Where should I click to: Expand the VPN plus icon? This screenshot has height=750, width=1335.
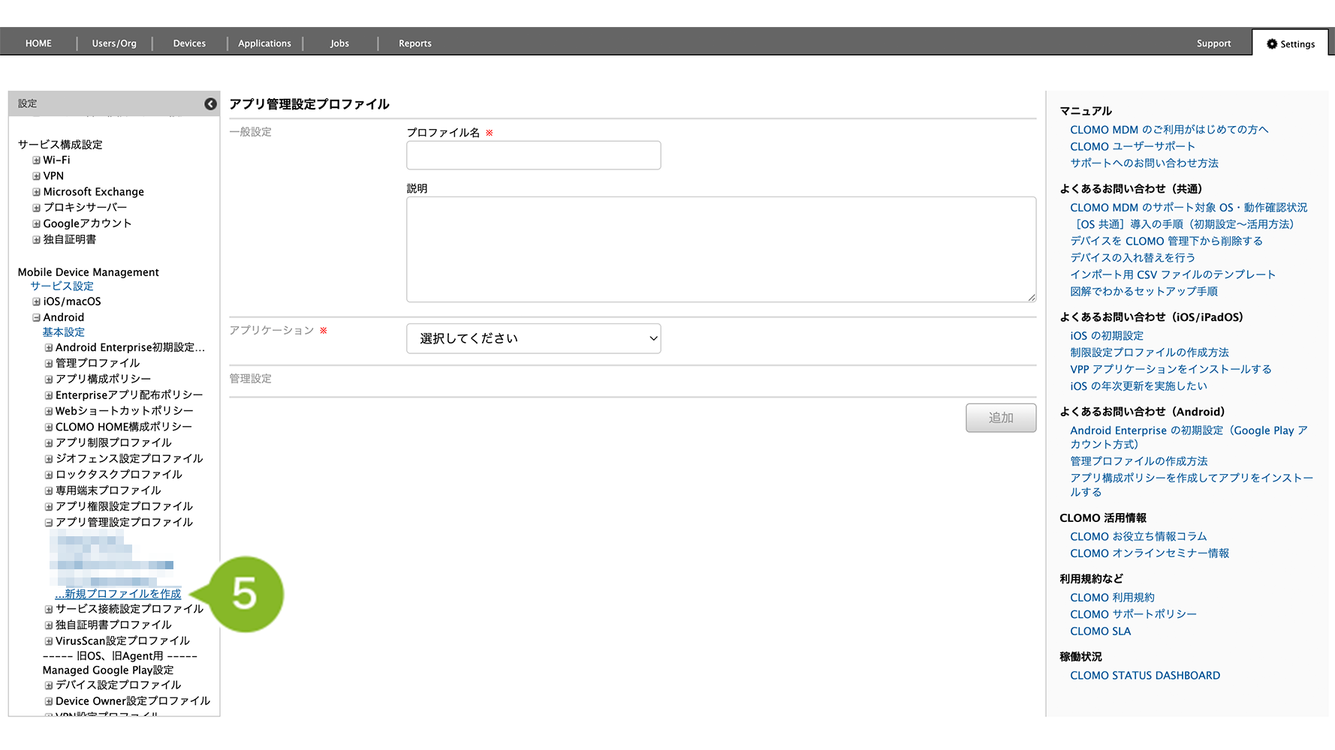[x=36, y=176]
